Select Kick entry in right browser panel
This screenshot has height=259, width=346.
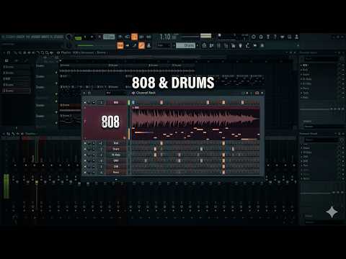305,70
